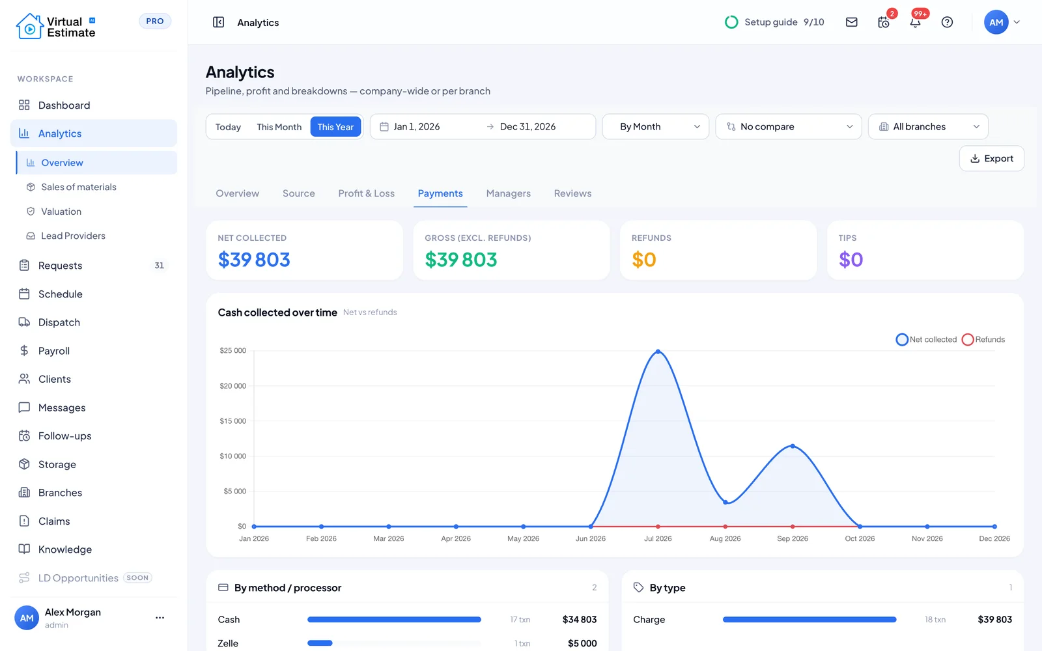Click the Knowledge book icon
The image size is (1042, 651).
pos(24,549)
